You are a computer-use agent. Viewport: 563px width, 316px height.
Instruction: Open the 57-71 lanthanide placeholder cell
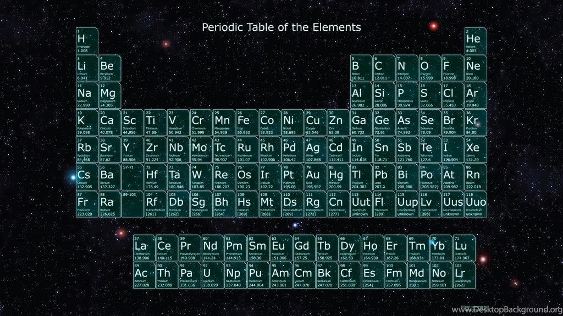[133, 177]
